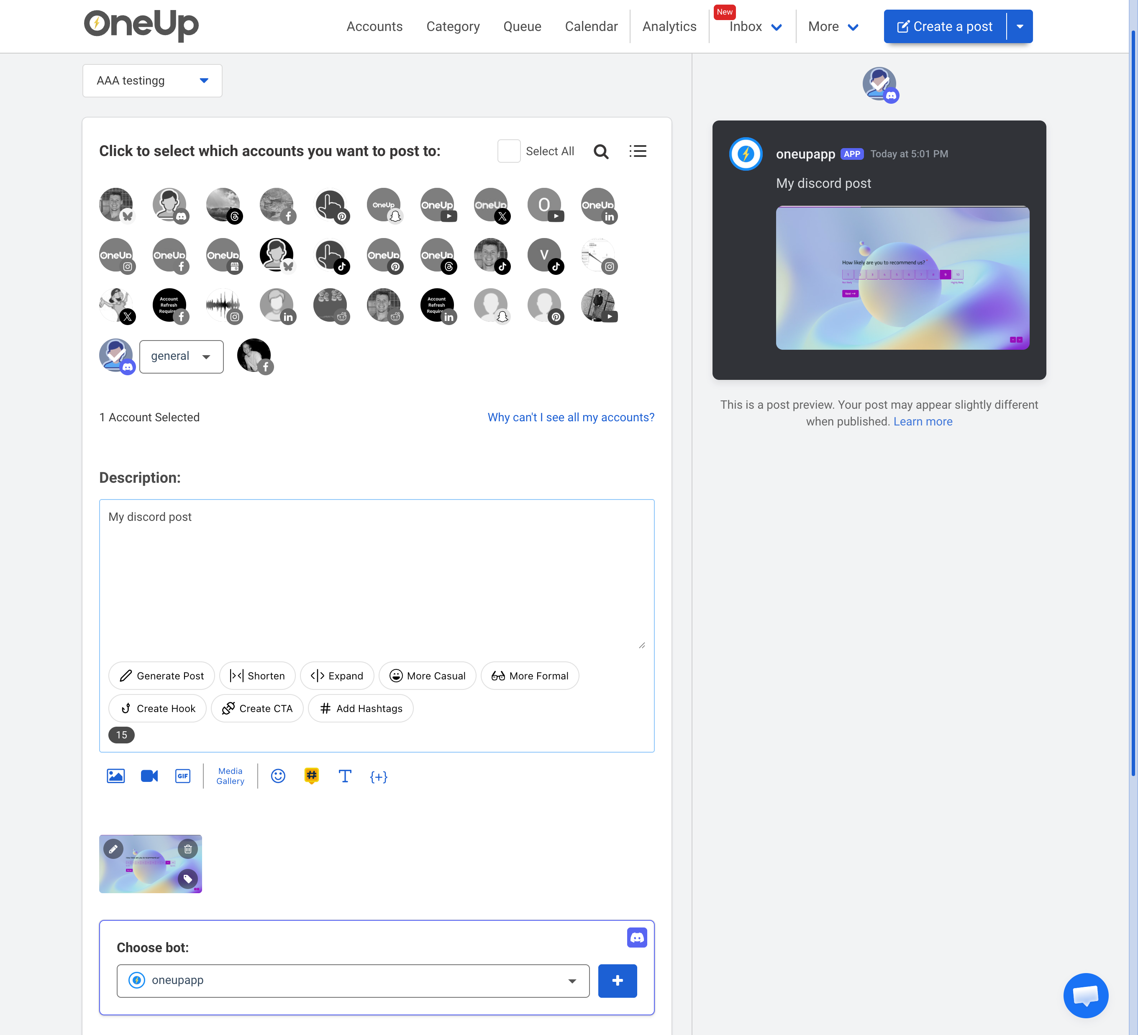Click the account search magnifier icon

[x=601, y=151]
